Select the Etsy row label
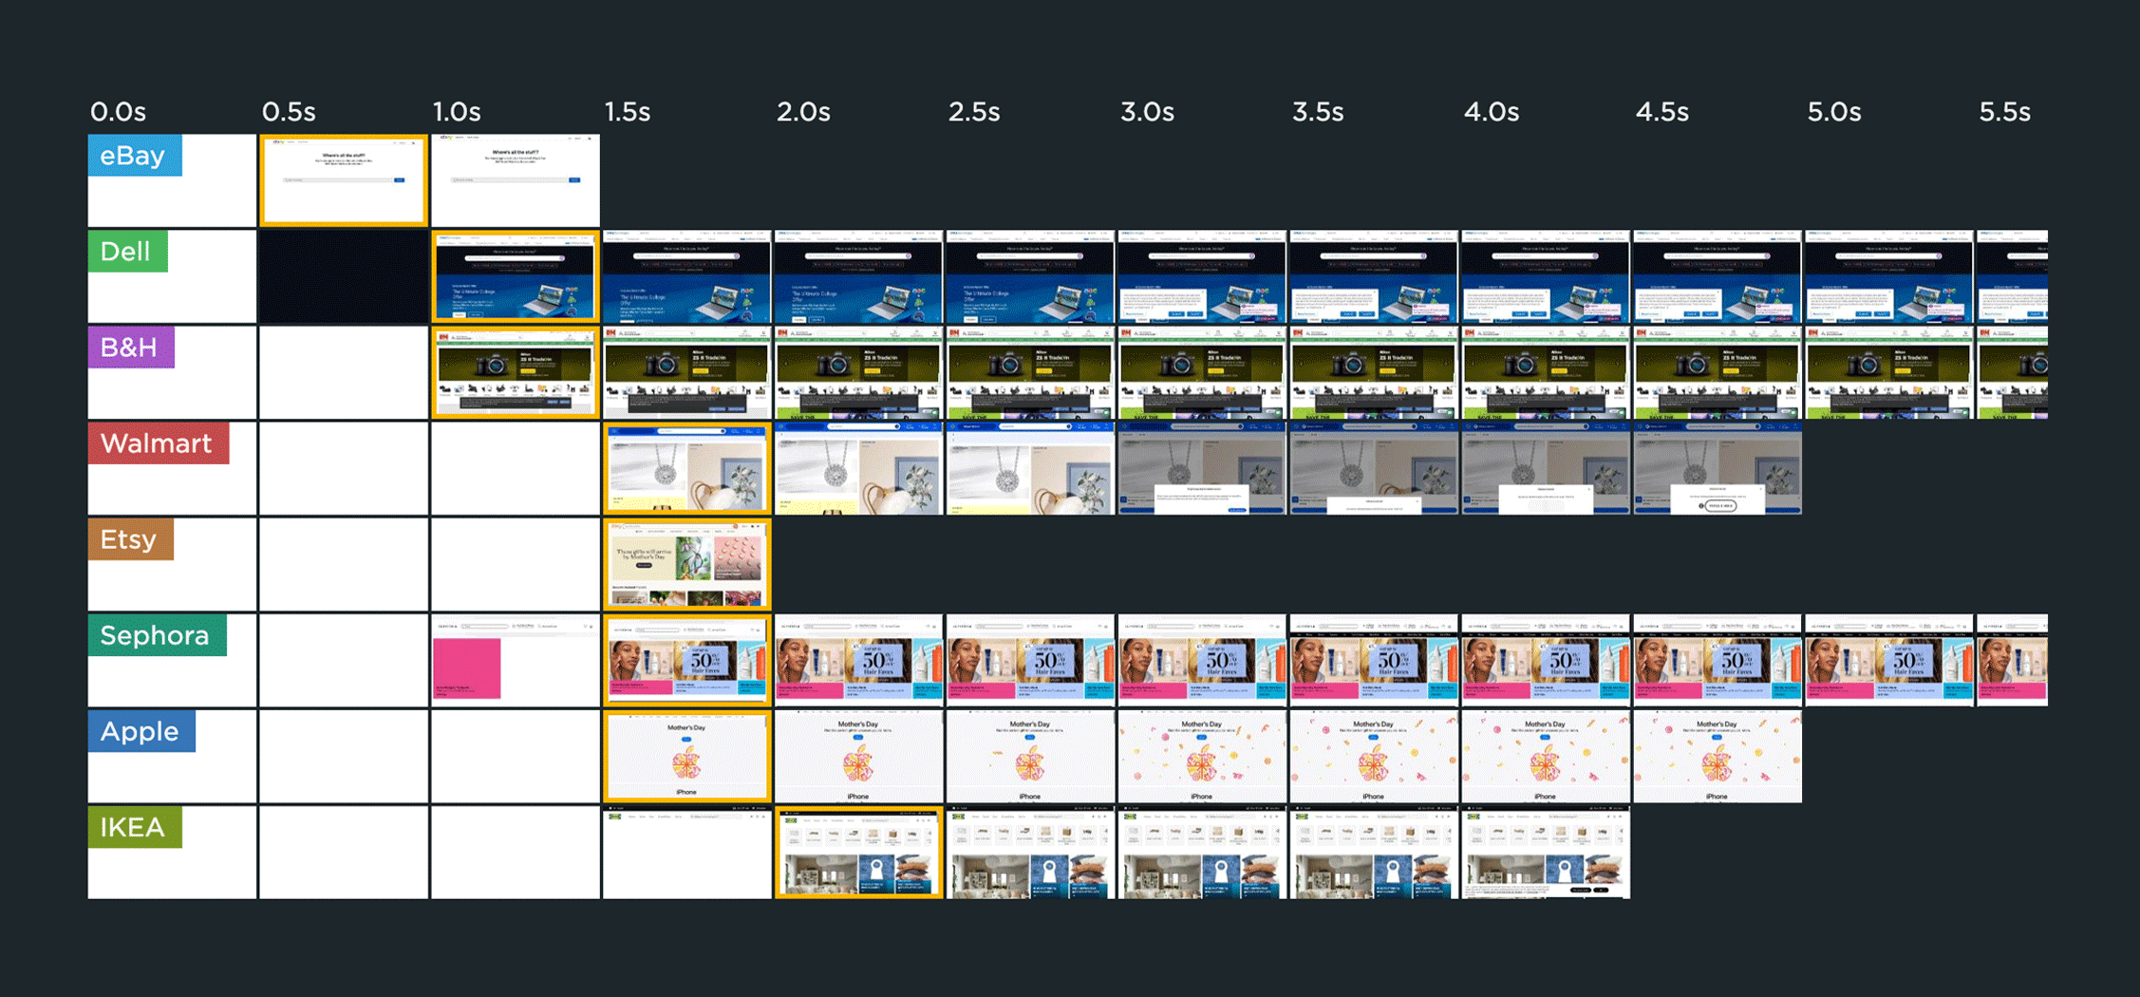 click(131, 539)
